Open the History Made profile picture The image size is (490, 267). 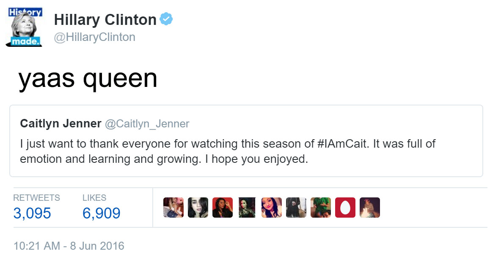(24, 26)
